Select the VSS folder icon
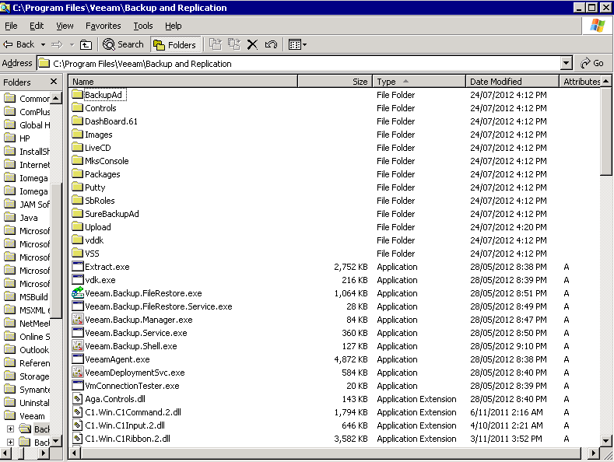 (x=78, y=254)
